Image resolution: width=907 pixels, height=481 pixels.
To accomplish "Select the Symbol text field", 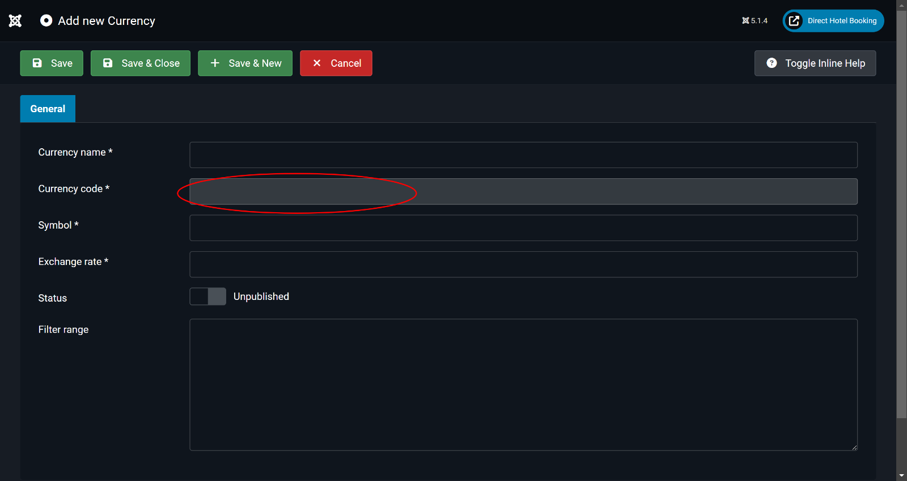I will coord(523,228).
